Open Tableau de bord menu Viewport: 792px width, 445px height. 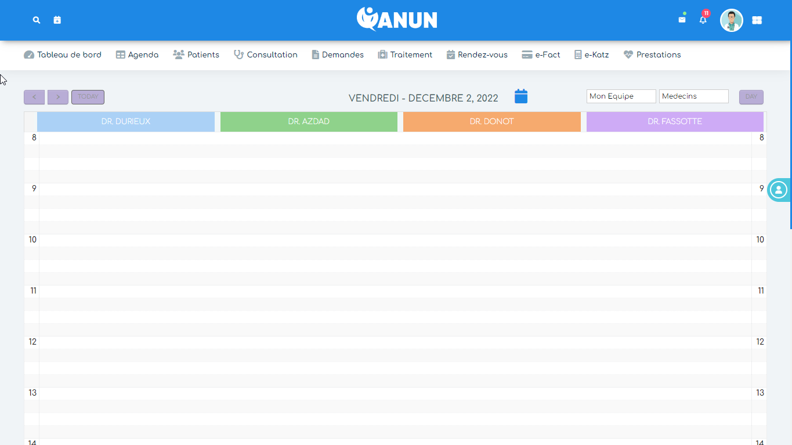click(x=63, y=55)
